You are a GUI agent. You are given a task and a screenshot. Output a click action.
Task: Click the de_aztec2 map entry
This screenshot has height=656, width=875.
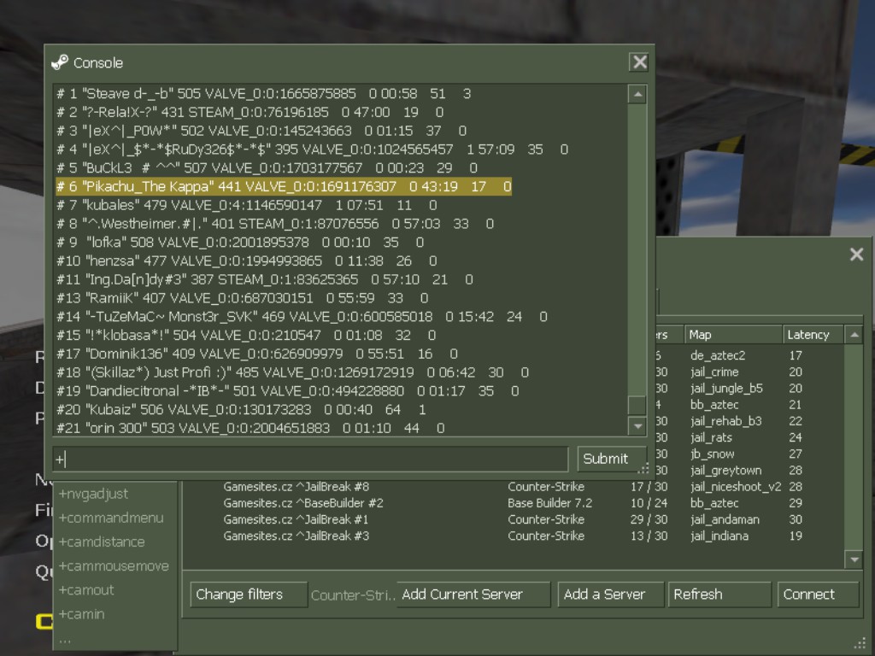point(718,355)
